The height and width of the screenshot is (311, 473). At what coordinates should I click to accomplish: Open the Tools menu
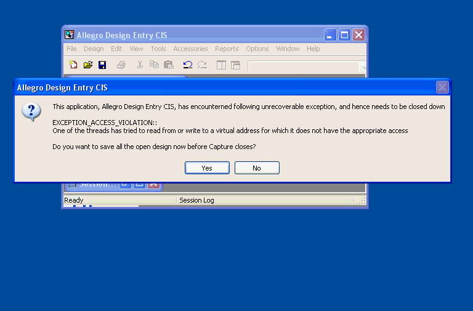(158, 49)
